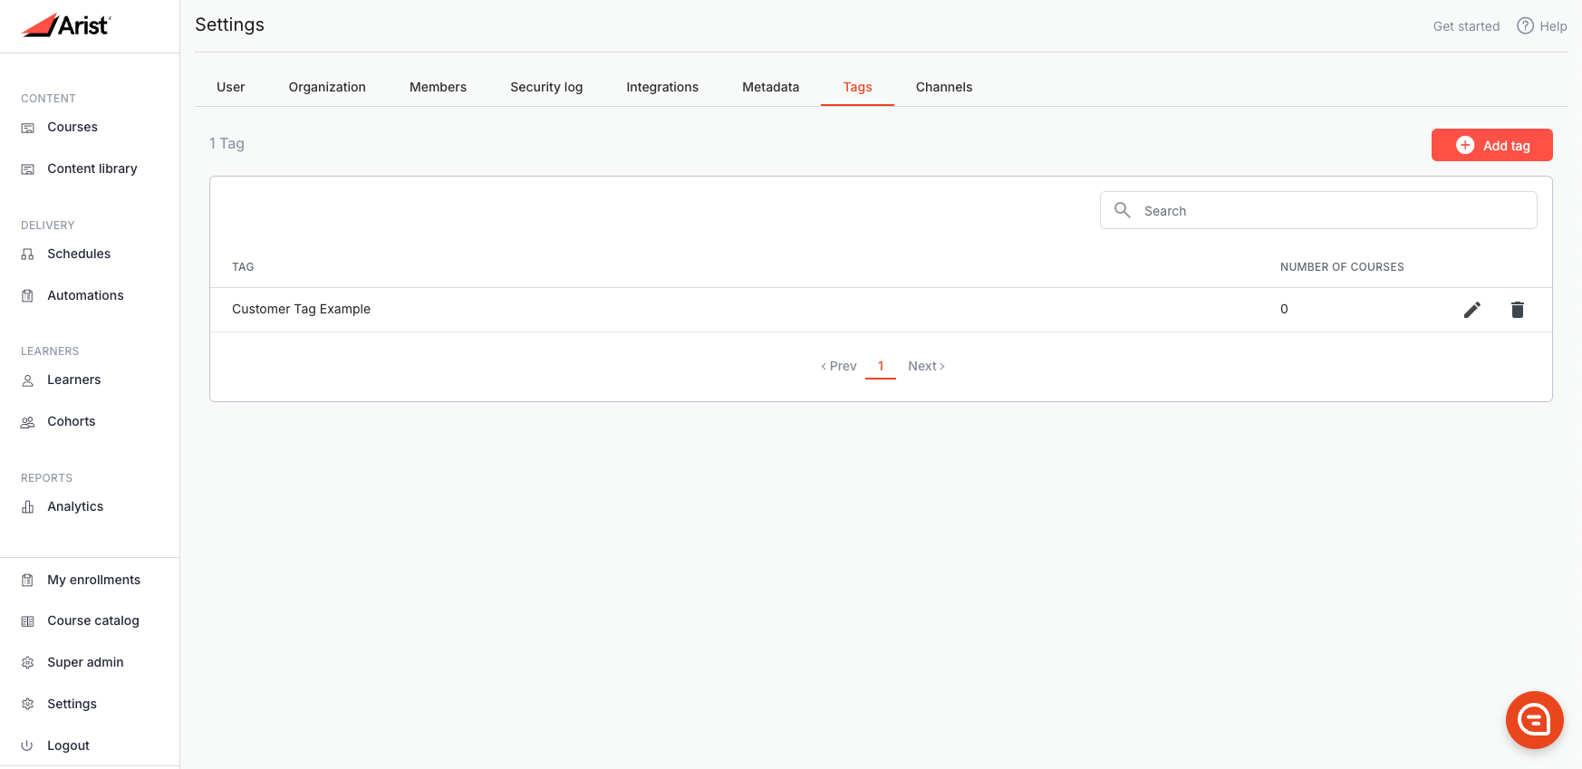Open the Security log tab

[x=546, y=87]
